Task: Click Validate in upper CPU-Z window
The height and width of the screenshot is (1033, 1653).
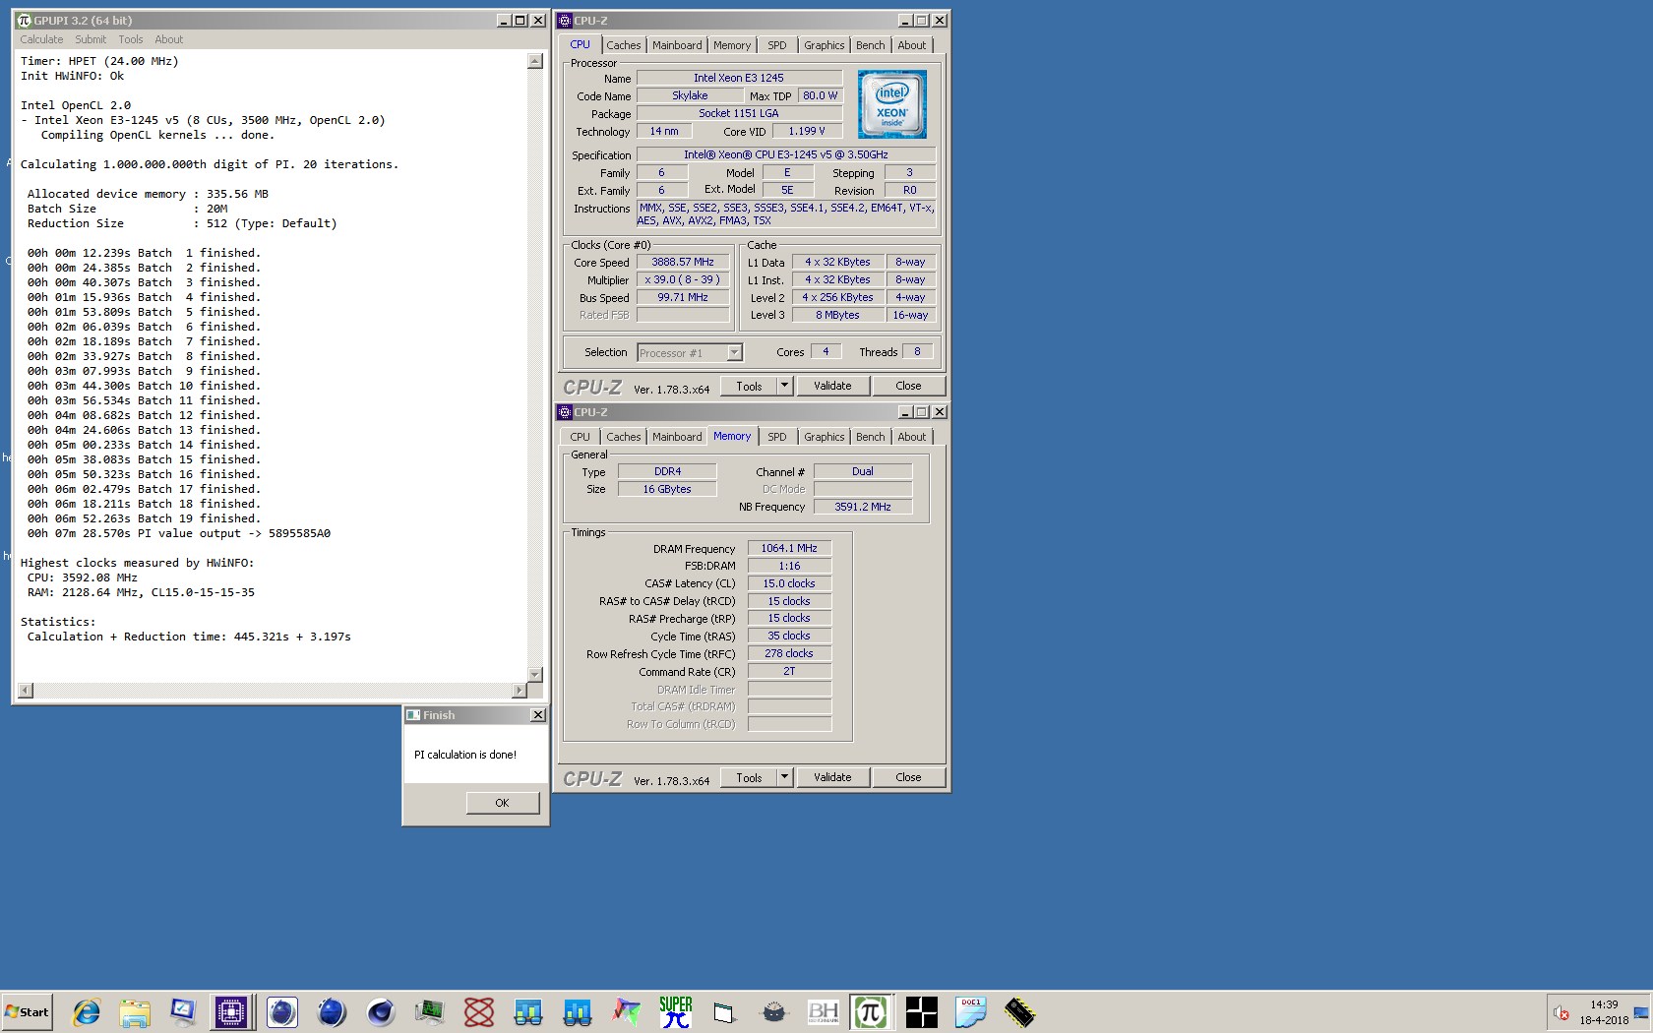Action: pyautogui.click(x=832, y=386)
